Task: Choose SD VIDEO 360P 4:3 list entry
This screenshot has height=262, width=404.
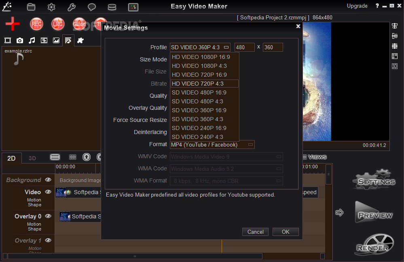Action: (x=204, y=119)
